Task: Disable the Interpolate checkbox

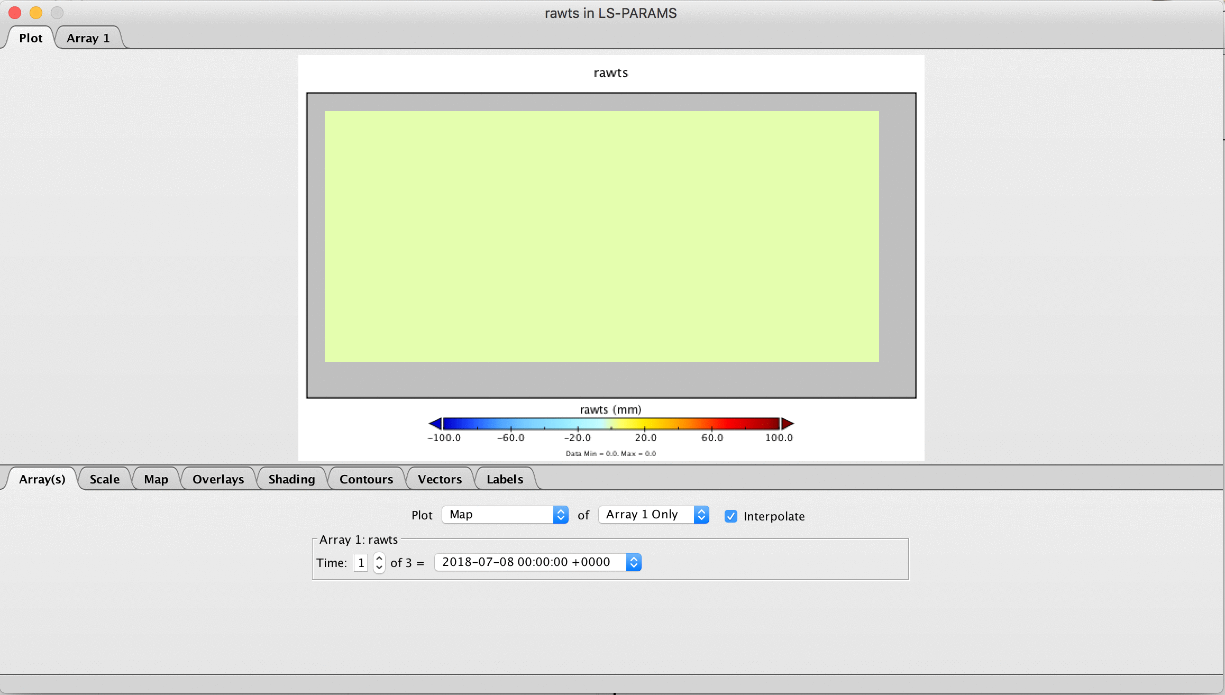Action: click(x=731, y=516)
